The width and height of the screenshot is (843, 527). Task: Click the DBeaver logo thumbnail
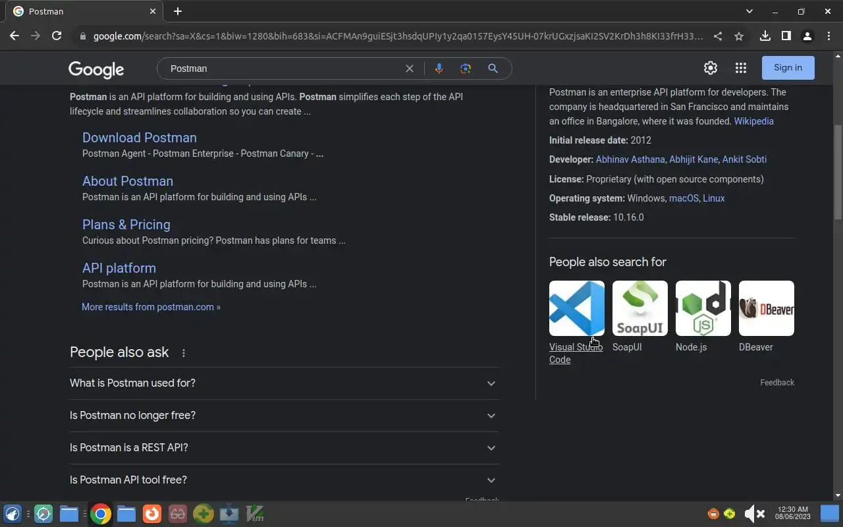pos(767,308)
